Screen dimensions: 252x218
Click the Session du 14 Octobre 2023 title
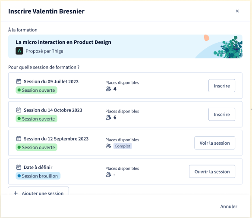point(53,110)
